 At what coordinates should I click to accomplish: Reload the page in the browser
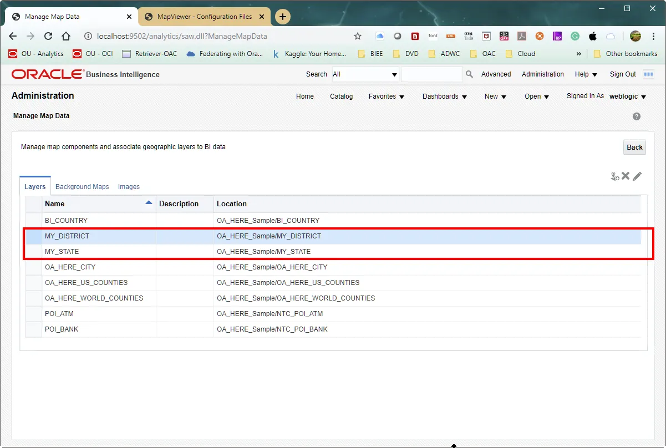[x=48, y=36]
